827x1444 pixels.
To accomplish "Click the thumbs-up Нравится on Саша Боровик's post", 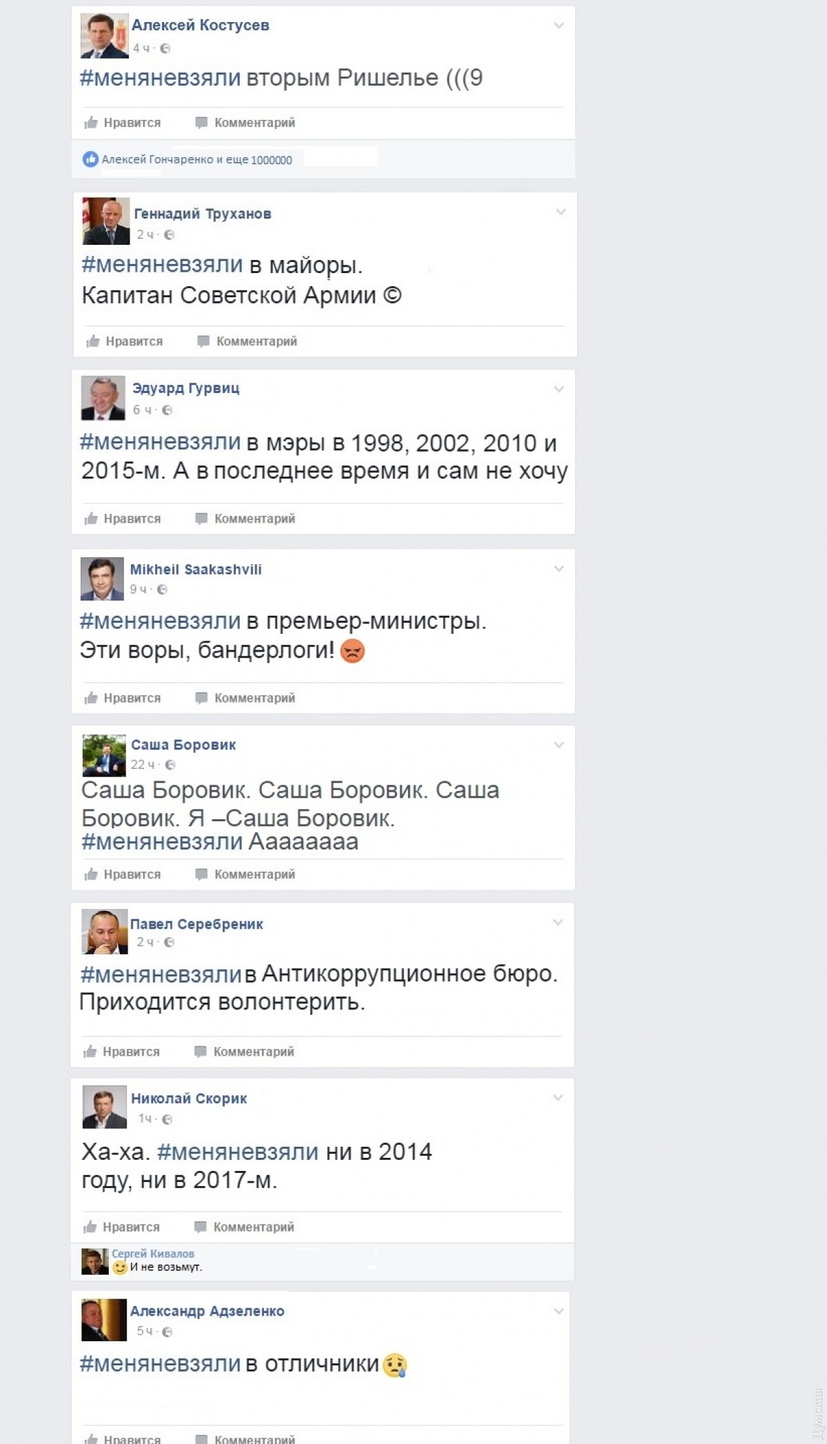I will coord(122,874).
